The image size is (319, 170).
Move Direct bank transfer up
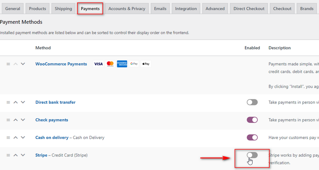tap(16, 102)
